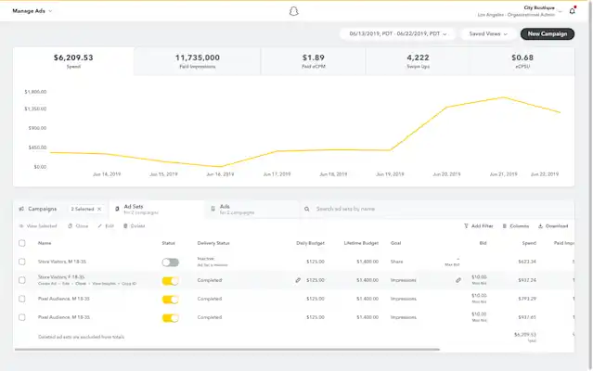Click the Snapchat ghost logo
The height and width of the screenshot is (371, 593).
(x=294, y=11)
